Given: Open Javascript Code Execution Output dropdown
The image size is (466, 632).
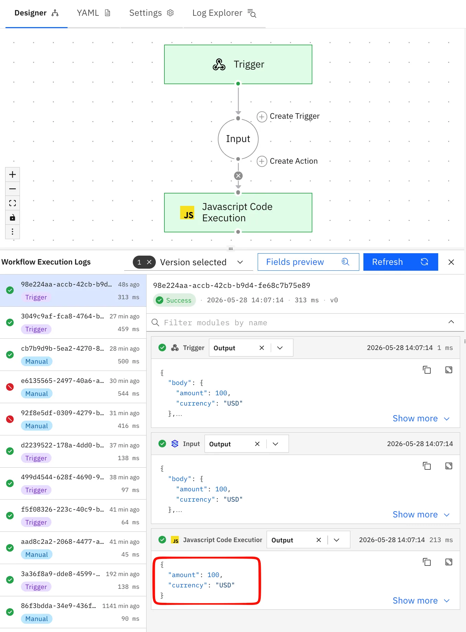Looking at the screenshot, I should (x=337, y=540).
